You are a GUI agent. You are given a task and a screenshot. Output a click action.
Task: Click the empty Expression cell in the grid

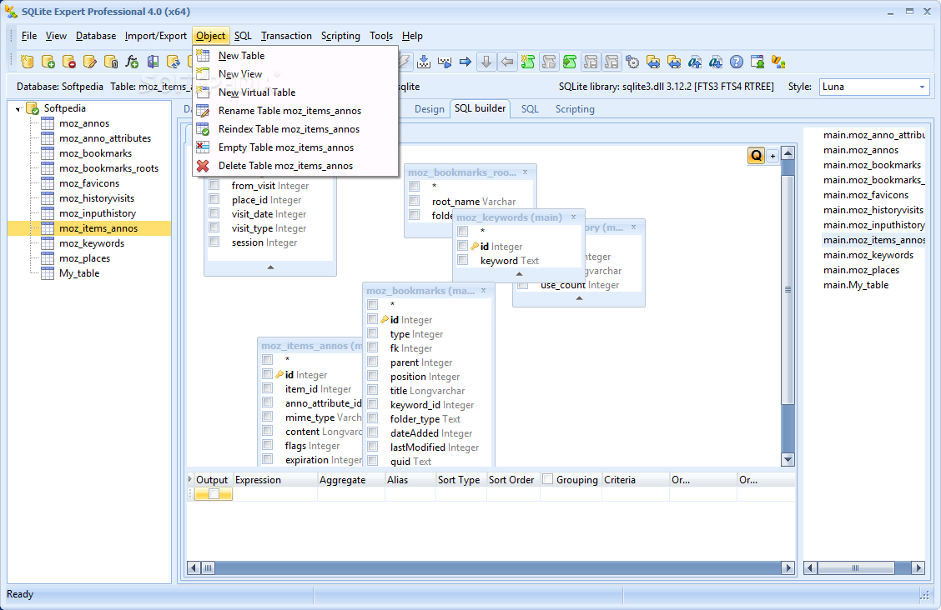tap(274, 494)
